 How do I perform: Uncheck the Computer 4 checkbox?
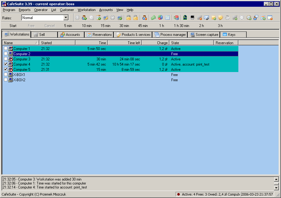click(x=6, y=64)
